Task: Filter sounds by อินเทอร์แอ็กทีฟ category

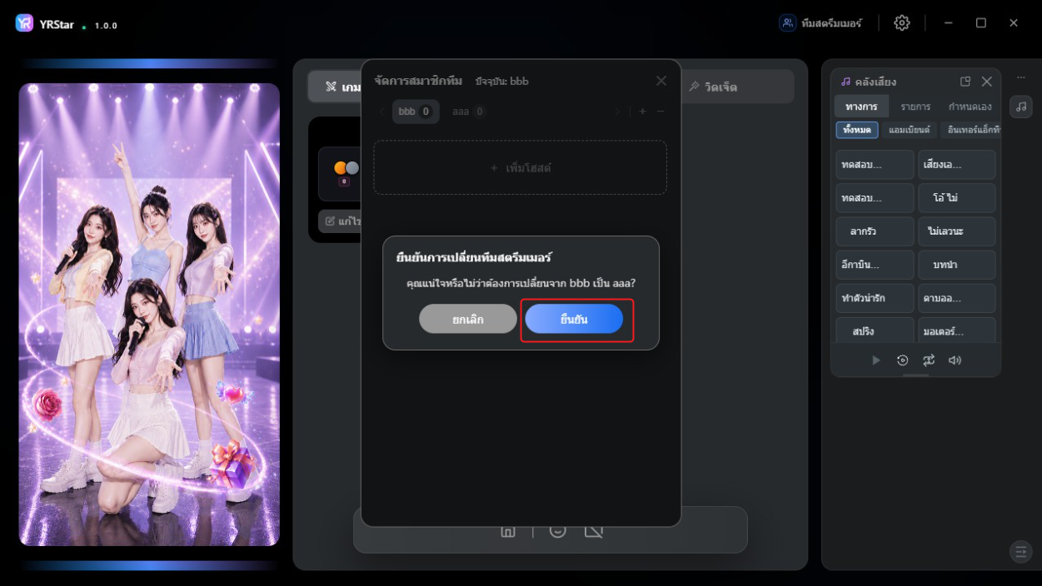Action: point(971,130)
